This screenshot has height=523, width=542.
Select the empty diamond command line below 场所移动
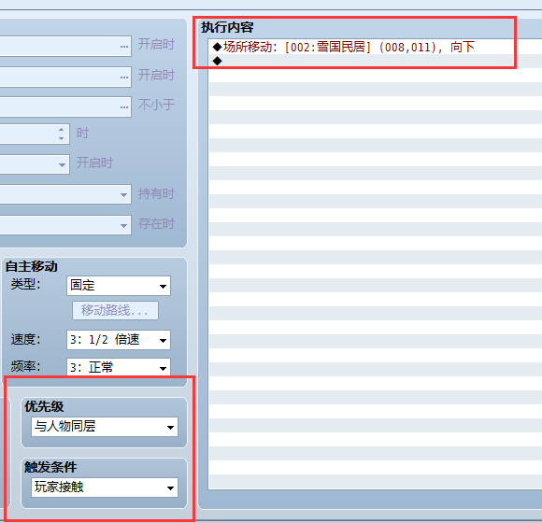[x=375, y=61]
